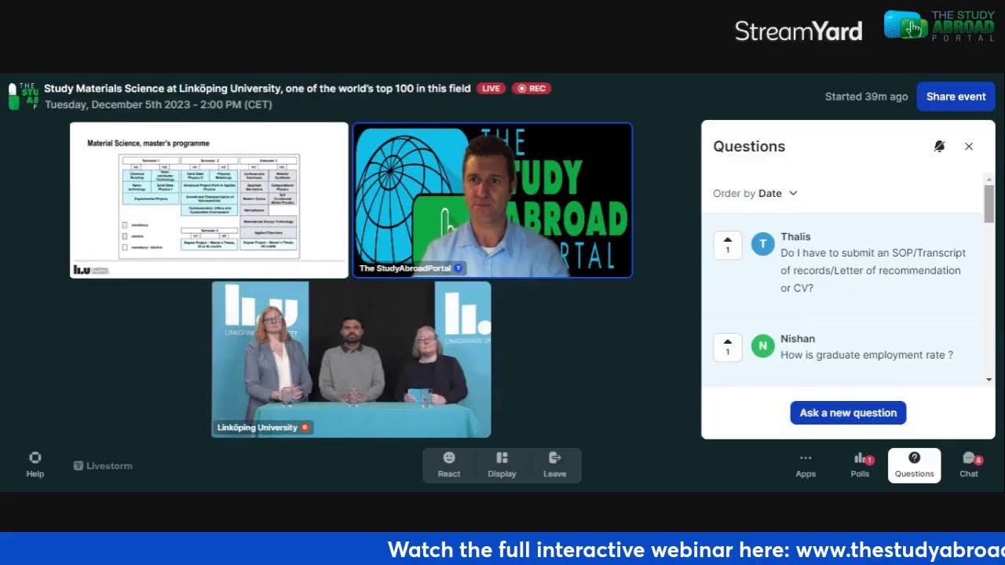
Task: Click The Study Abroad Portal corner logo
Action: (939, 26)
